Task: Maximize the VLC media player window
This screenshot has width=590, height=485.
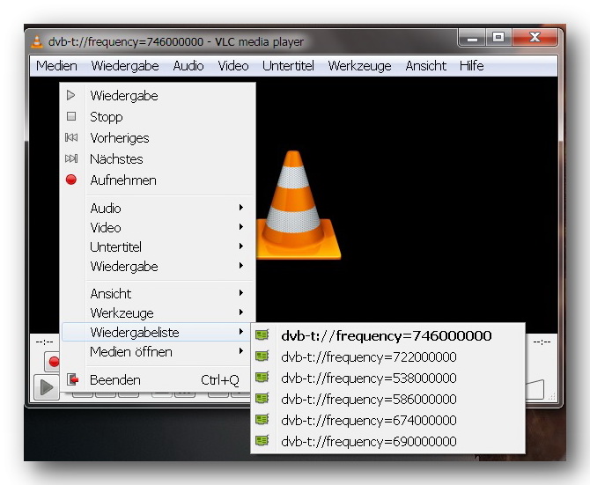Action: pyautogui.click(x=498, y=37)
